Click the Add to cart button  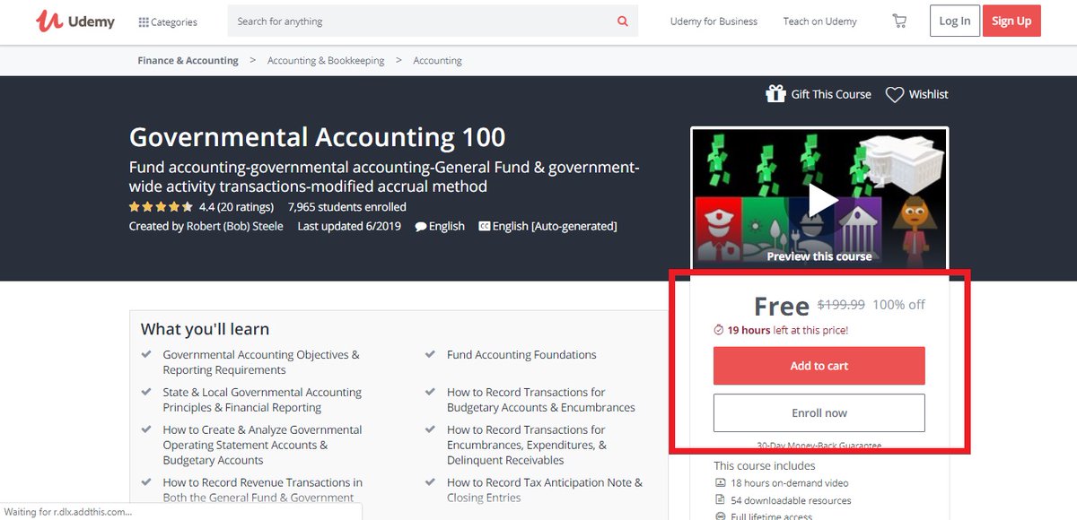[x=819, y=366]
